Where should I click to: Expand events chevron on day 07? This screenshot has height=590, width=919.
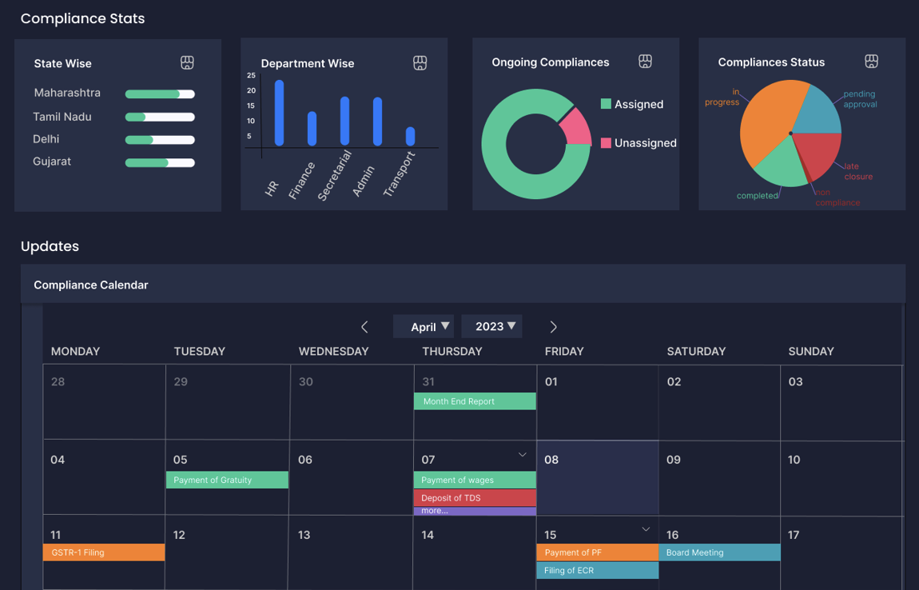522,455
